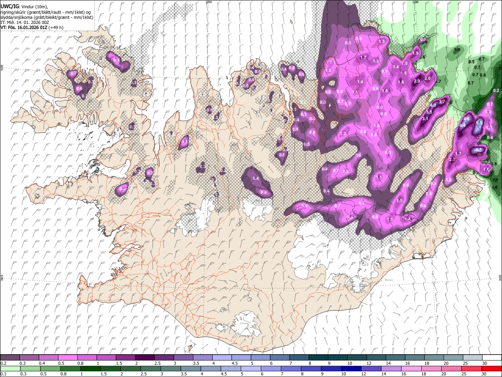Click the 'rigning/skúrir' description line
The image size is (502, 377).
pos(46,12)
